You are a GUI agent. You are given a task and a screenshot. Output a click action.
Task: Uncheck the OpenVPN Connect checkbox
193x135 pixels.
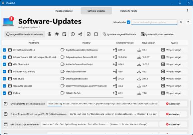pyautogui.click(x=4, y=86)
